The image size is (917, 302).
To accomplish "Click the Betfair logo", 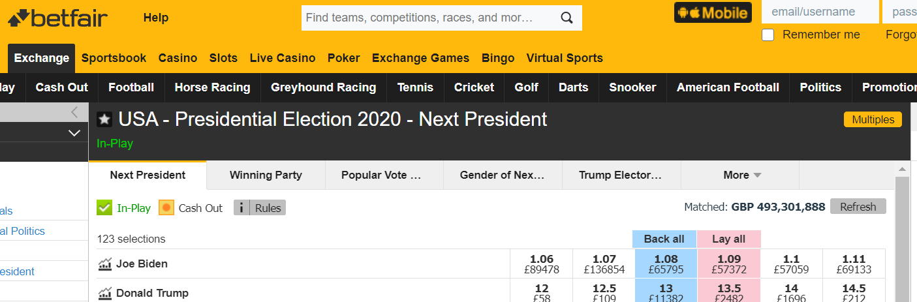I will click(57, 18).
